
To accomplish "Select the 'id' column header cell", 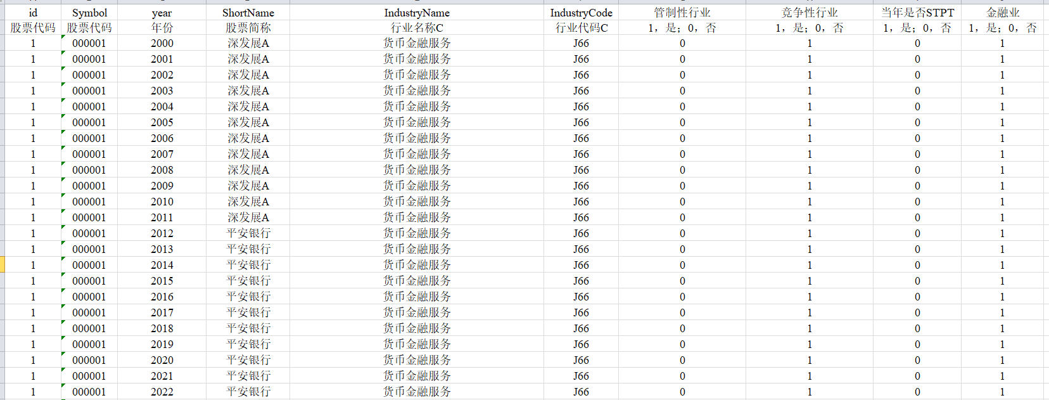I will tap(33, 12).
